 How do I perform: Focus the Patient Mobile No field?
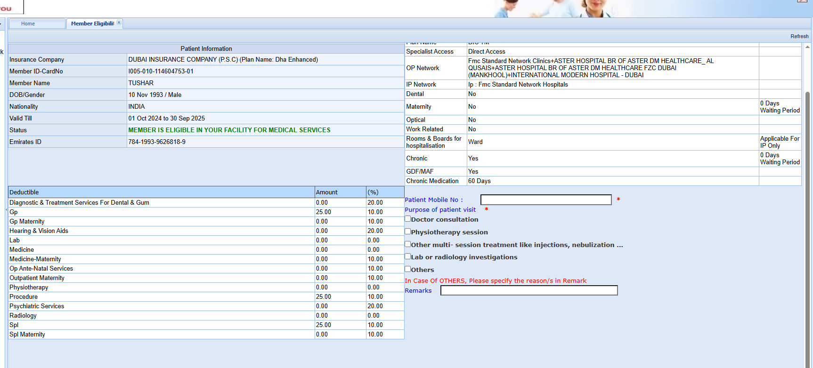[x=545, y=200]
